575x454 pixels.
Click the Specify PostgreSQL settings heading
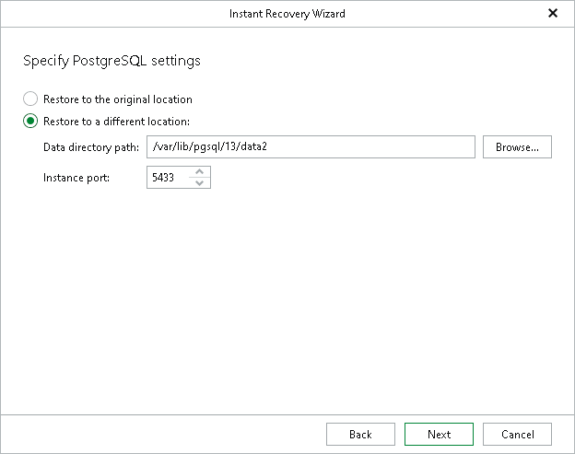[x=111, y=62]
